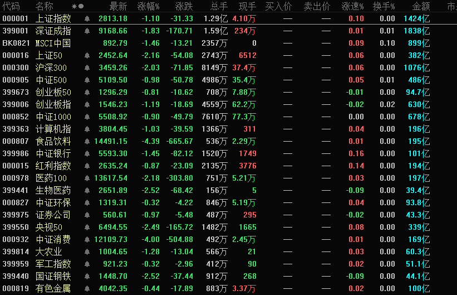This screenshot has height=295, width=457.
Task: Click the bell icon in 有色金属 row
Action: (87, 288)
